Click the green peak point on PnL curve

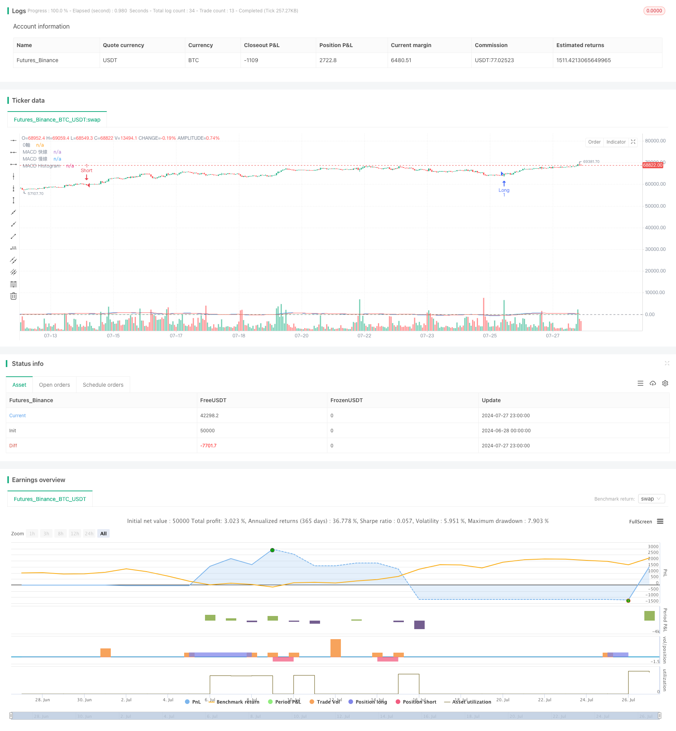[273, 550]
